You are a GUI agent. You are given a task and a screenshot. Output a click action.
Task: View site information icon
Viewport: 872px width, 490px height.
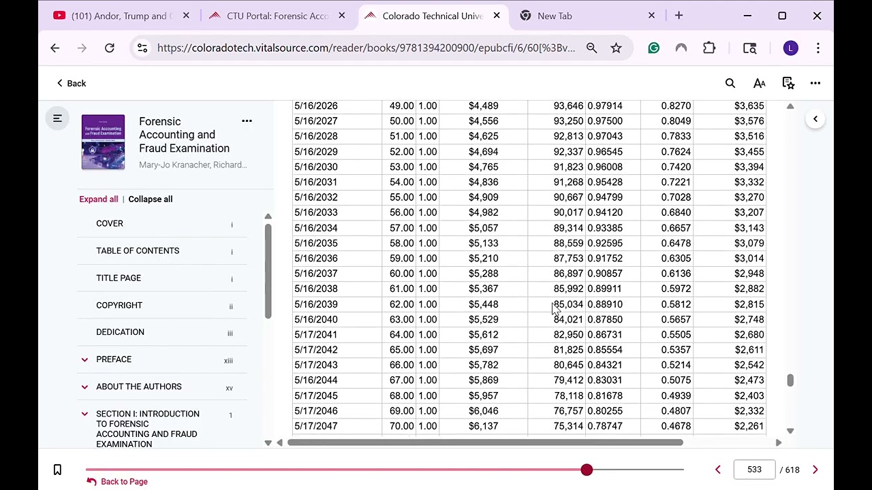click(x=142, y=48)
